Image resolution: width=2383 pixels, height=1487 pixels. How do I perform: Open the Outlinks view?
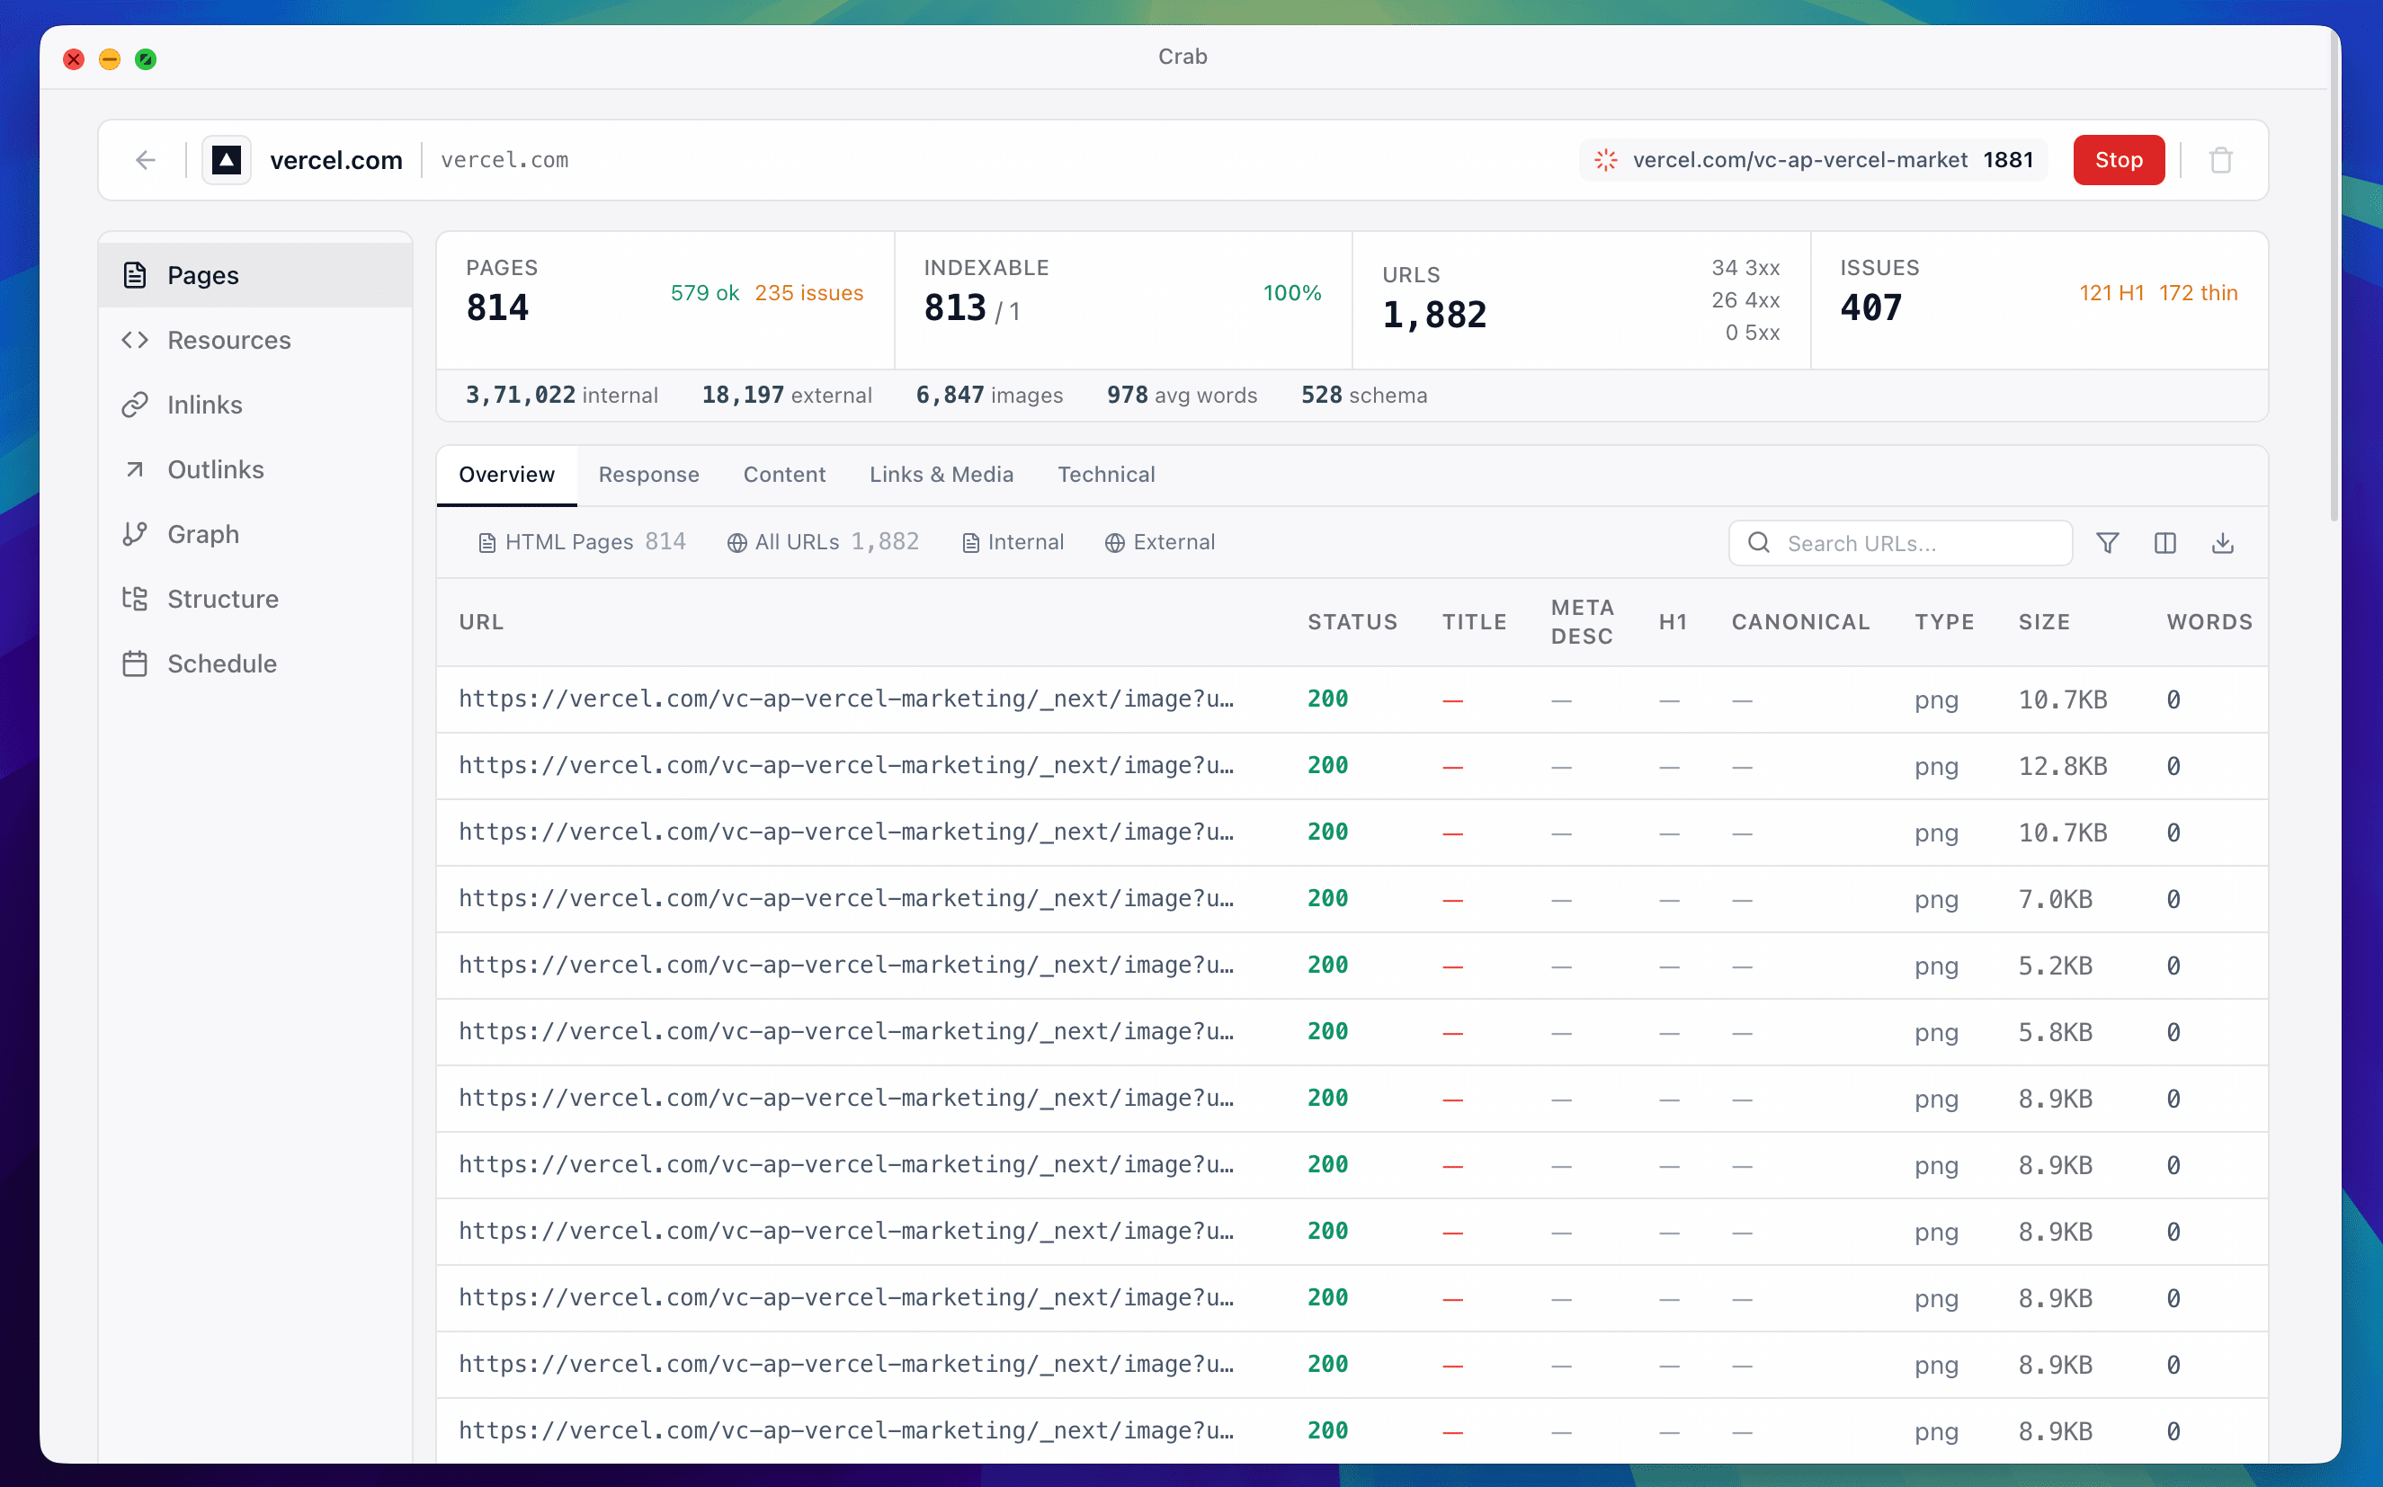tap(217, 469)
